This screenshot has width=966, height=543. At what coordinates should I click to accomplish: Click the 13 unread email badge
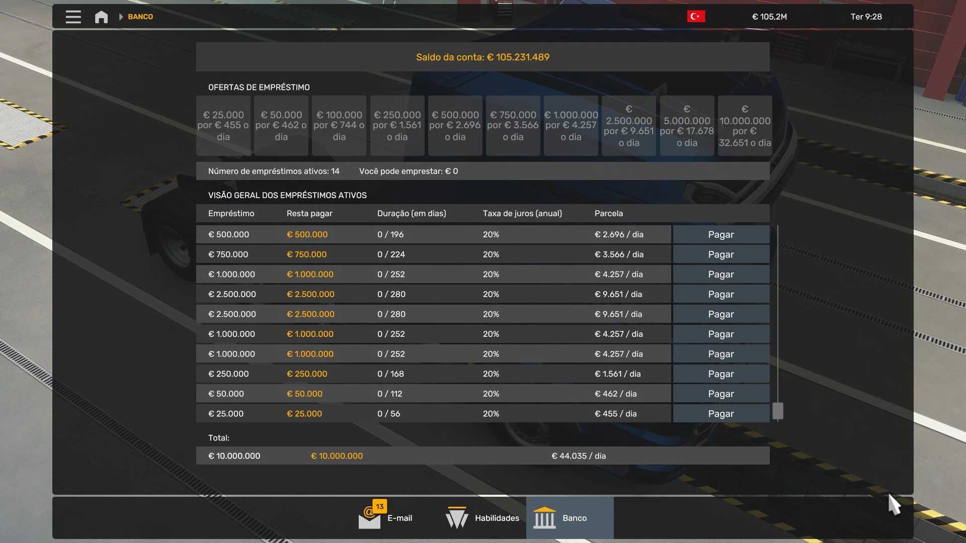coord(379,506)
